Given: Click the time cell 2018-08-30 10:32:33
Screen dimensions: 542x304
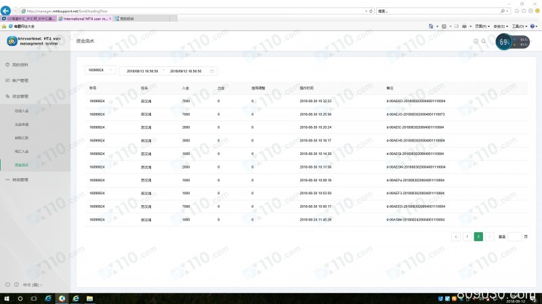Looking at the screenshot, I should point(315,101).
